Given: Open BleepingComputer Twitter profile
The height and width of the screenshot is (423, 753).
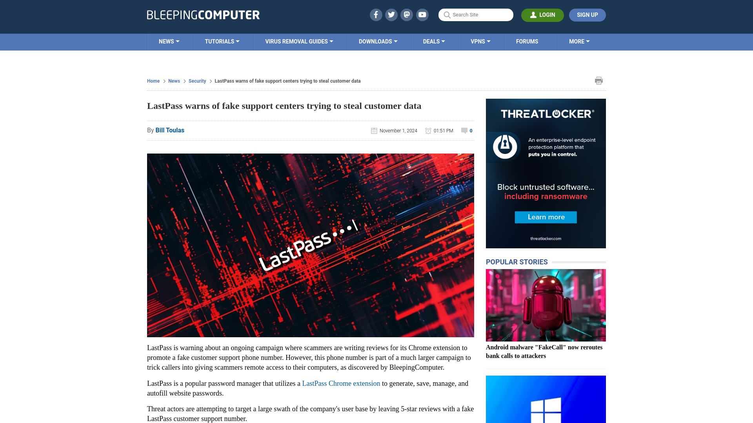Looking at the screenshot, I should click(391, 14).
